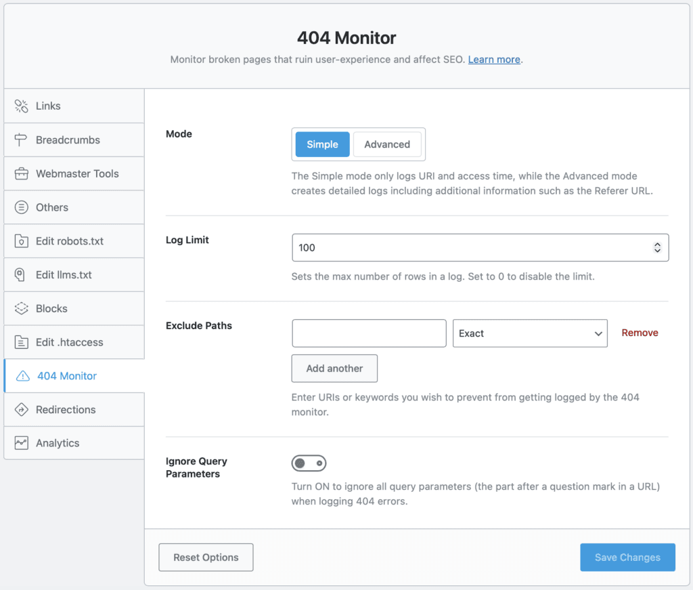Go to the Webmaster Tools tab
Viewport: 693px width, 590px height.
click(x=74, y=174)
